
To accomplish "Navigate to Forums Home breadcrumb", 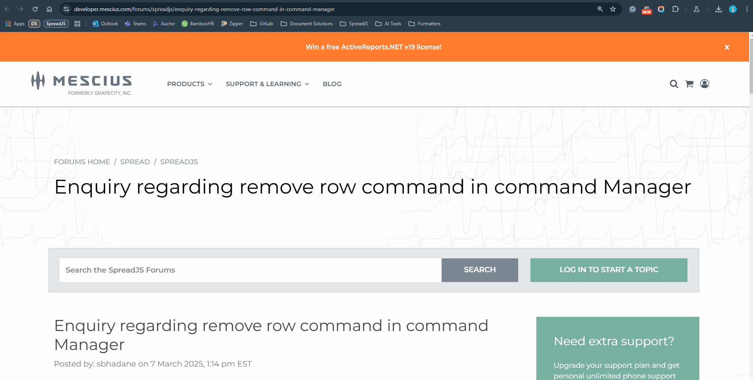I will point(82,162).
